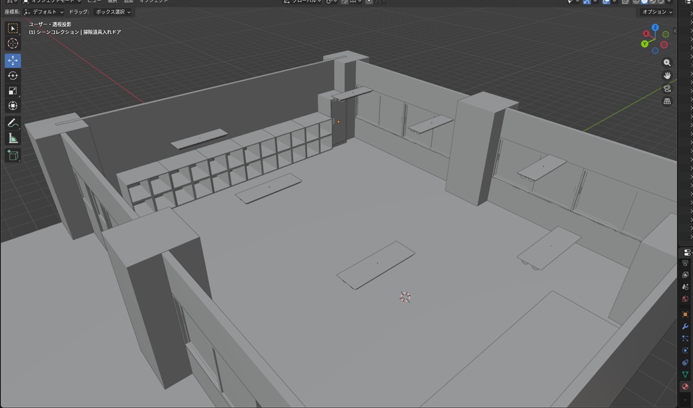Image resolution: width=693 pixels, height=408 pixels.
Task: Click the hollow green negative Y axis circle
Action: point(665,34)
